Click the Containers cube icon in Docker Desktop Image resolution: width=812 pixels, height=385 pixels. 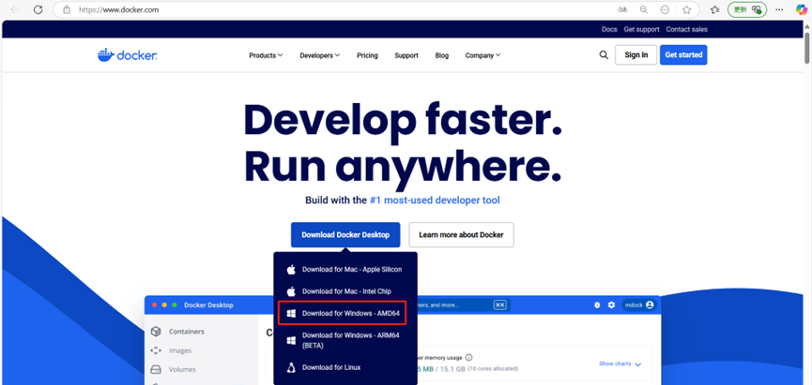(x=156, y=332)
